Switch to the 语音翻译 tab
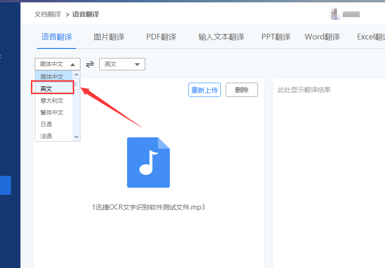385x268 pixels. 57,37
